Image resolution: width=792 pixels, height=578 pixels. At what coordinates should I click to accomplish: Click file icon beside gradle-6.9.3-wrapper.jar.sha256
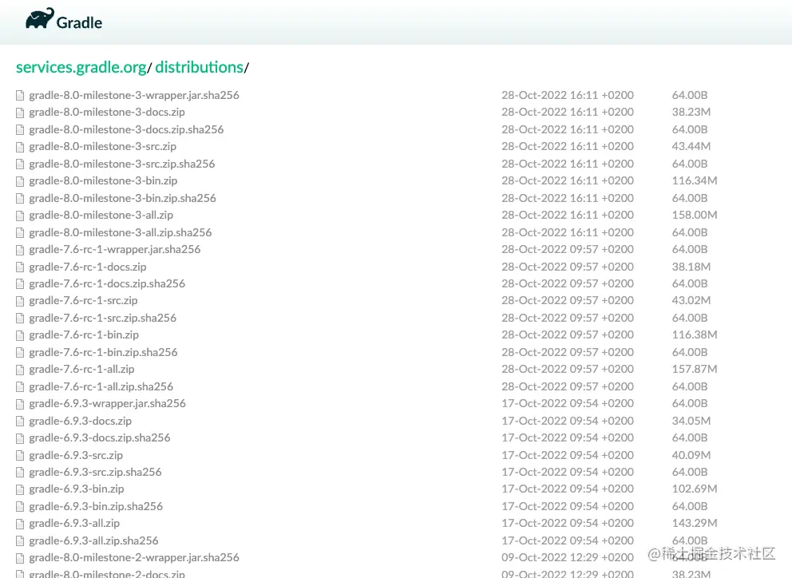tap(20, 404)
